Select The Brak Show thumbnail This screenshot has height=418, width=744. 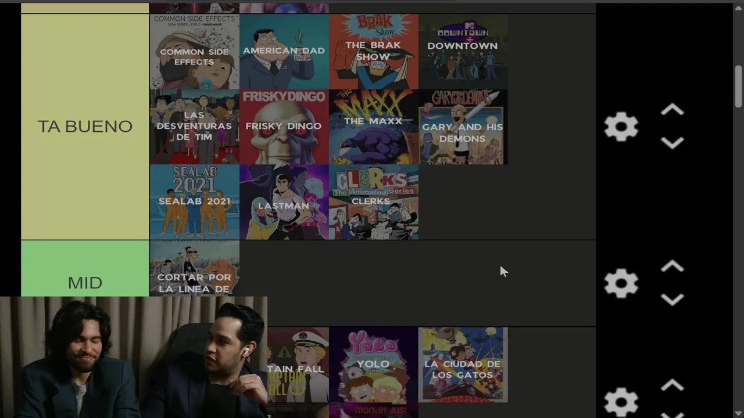(374, 52)
